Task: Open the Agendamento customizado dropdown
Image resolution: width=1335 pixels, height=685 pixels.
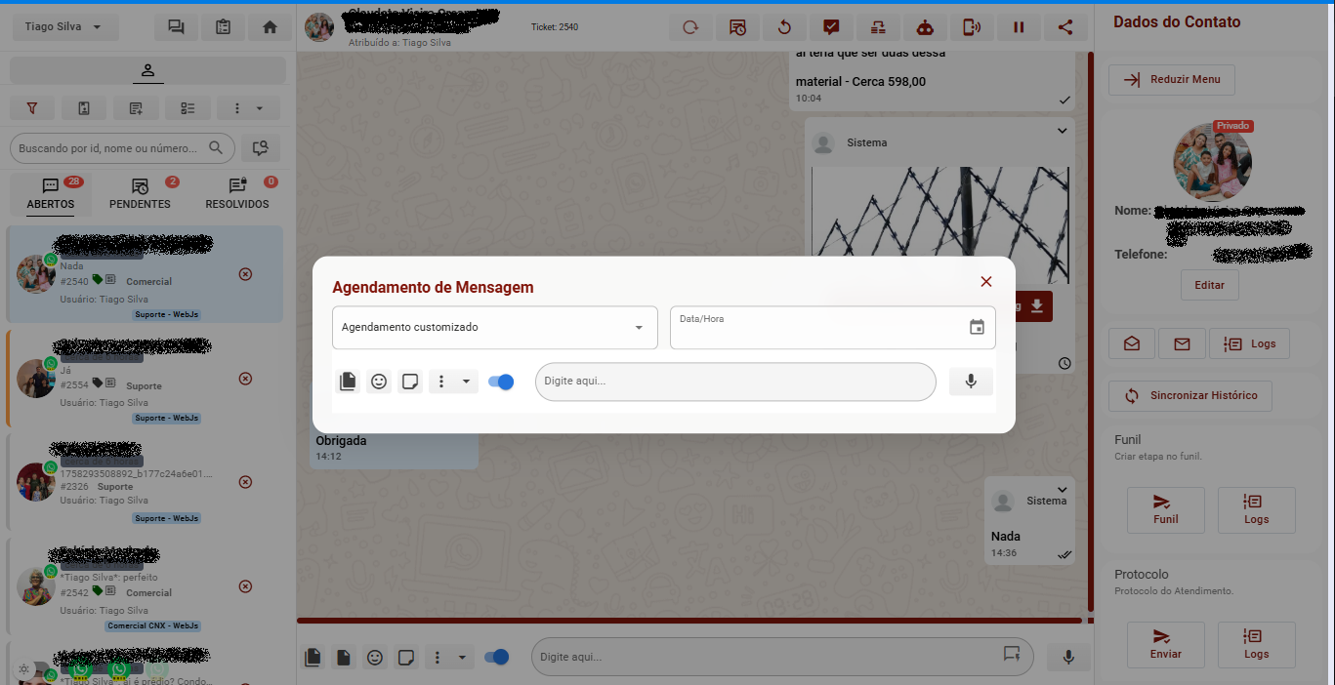Action: tap(494, 328)
